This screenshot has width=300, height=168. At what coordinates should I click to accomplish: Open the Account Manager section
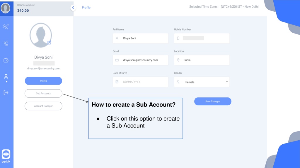click(x=43, y=106)
